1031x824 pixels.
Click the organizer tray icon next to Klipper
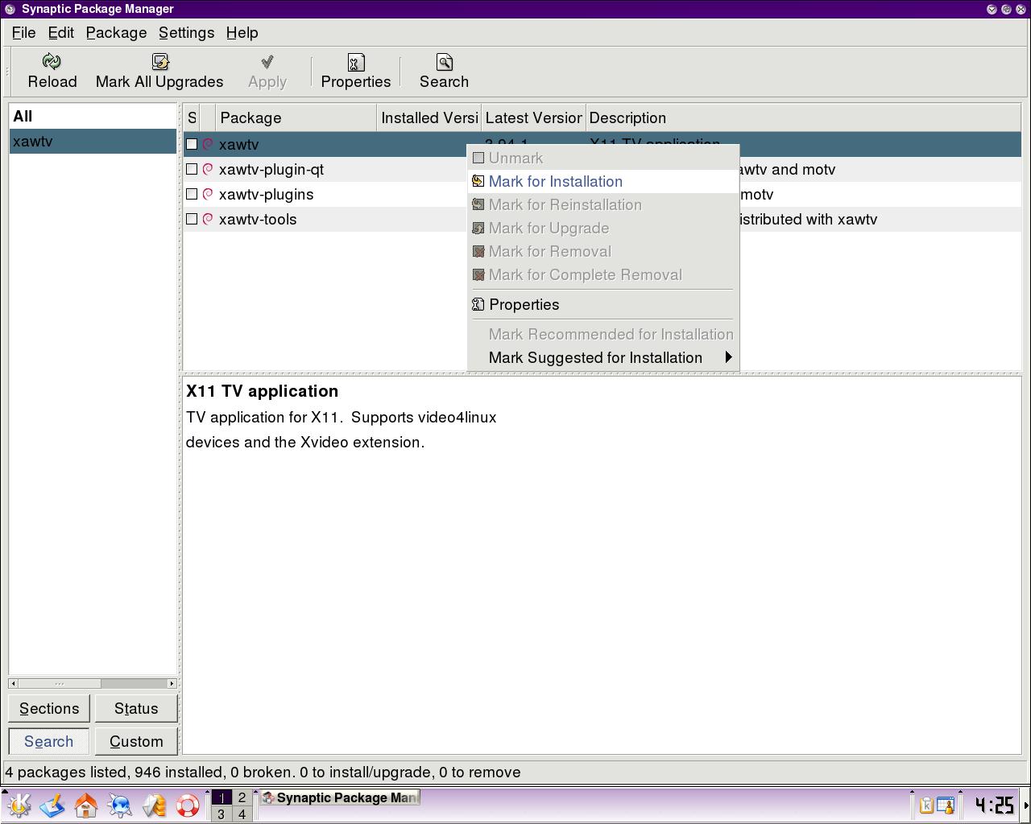pyautogui.click(x=945, y=805)
